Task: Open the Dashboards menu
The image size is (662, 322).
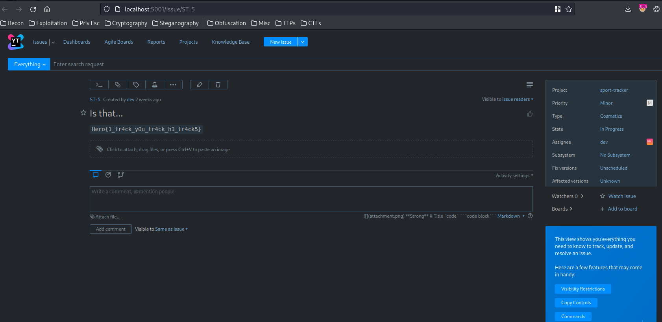Action: [x=77, y=42]
